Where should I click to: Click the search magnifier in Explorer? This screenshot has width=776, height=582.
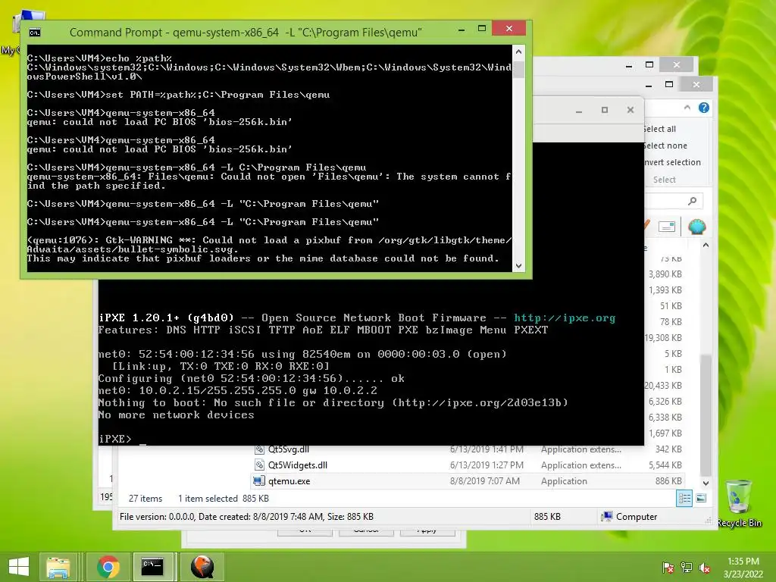point(693,200)
